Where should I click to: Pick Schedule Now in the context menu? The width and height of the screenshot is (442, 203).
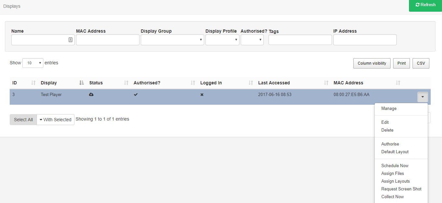pos(395,166)
